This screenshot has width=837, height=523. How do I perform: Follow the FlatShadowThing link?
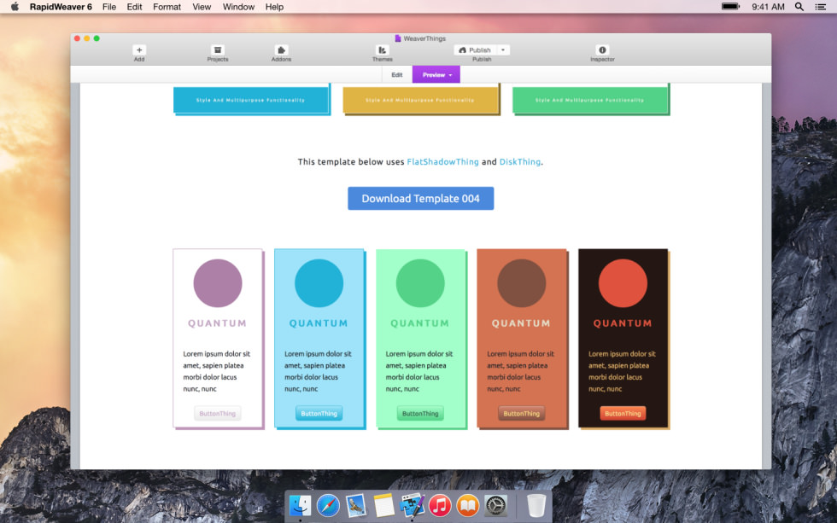click(442, 161)
